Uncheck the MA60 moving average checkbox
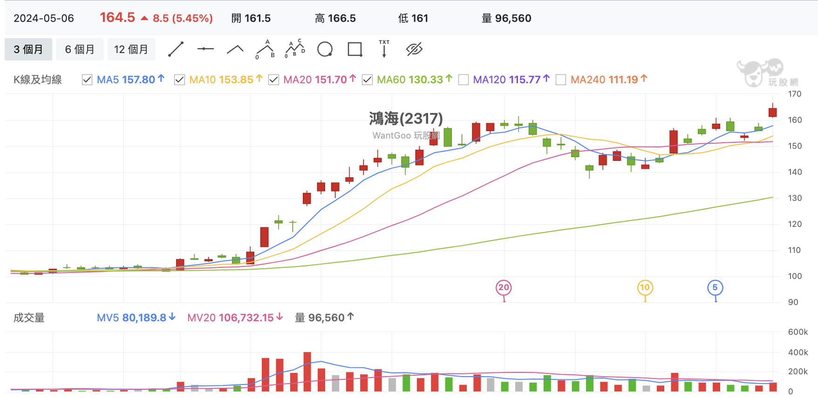This screenshot has height=398, width=818. (x=367, y=80)
